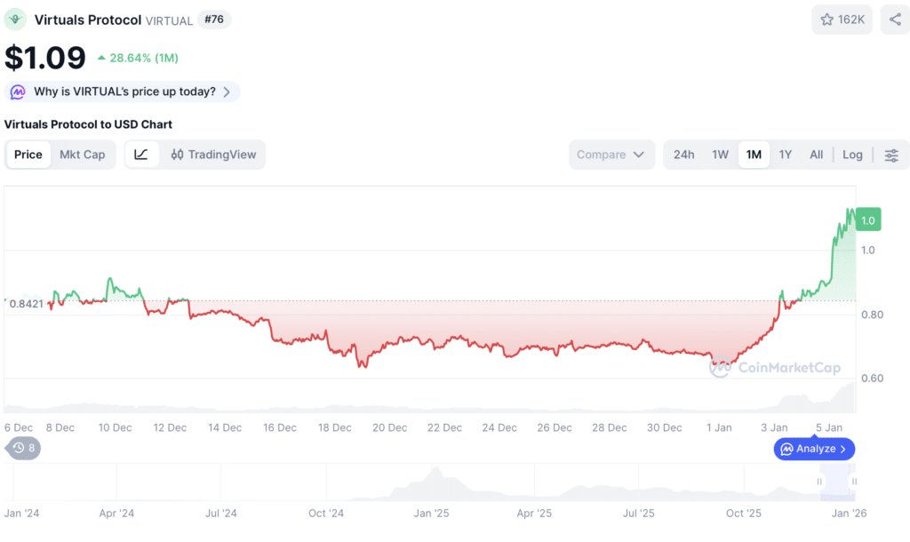Toggle chart to Price view

28,155
